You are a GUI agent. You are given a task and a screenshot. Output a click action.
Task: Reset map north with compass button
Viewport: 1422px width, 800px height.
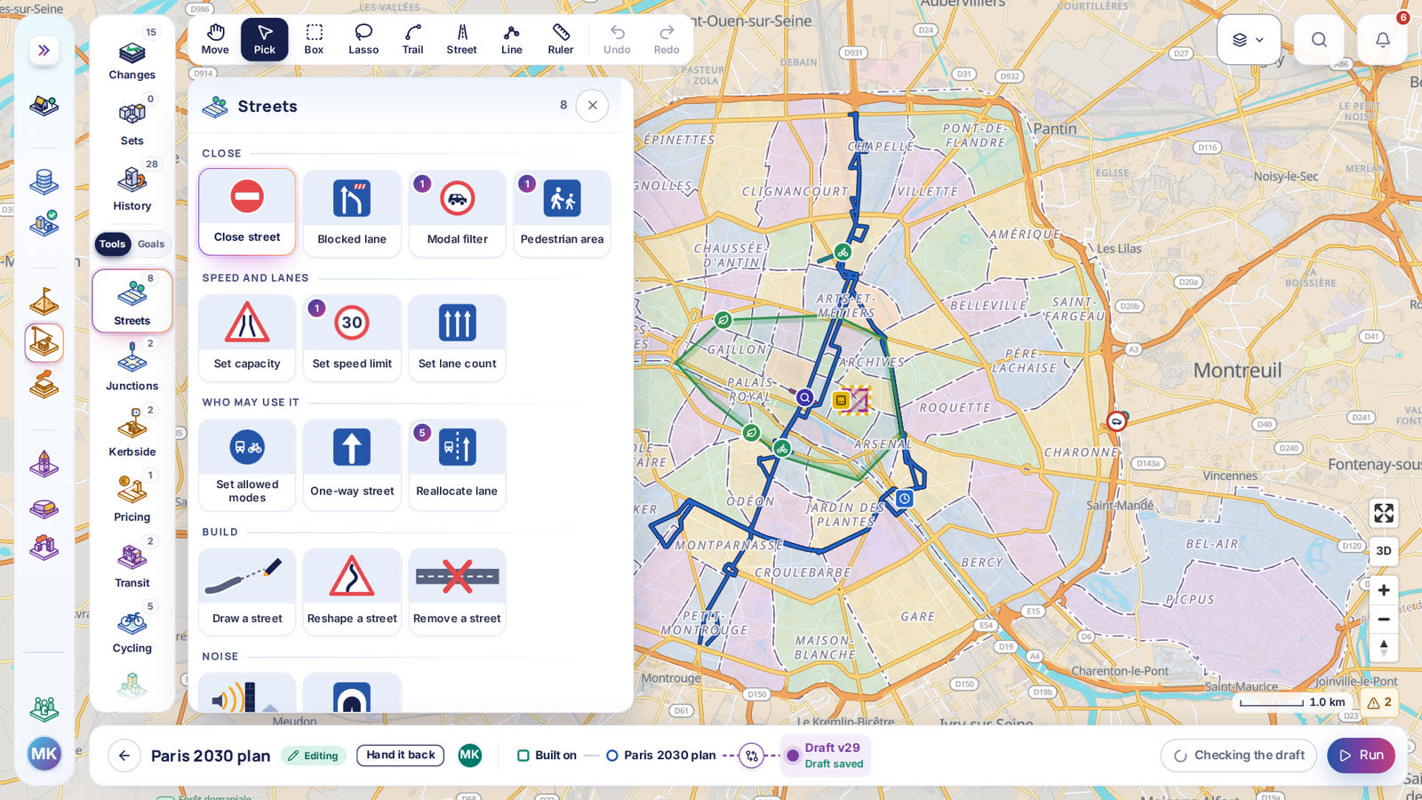[1384, 648]
